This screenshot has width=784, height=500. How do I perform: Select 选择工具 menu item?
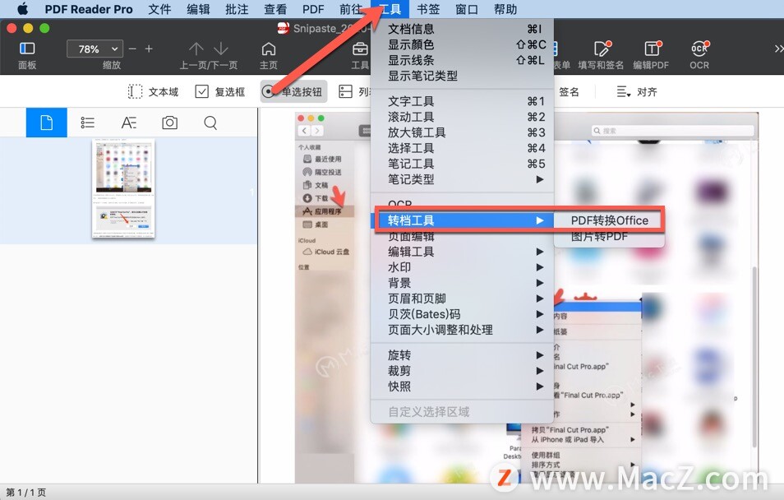pos(462,148)
